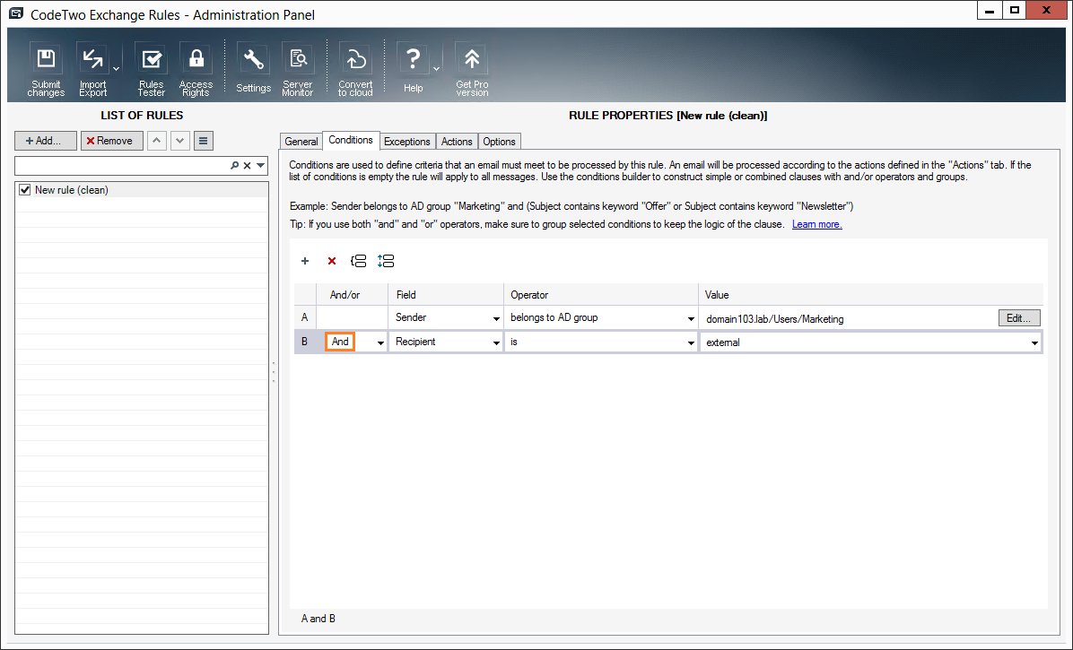Click the group conditions icon
Screen dimensions: 1073x650
point(359,261)
